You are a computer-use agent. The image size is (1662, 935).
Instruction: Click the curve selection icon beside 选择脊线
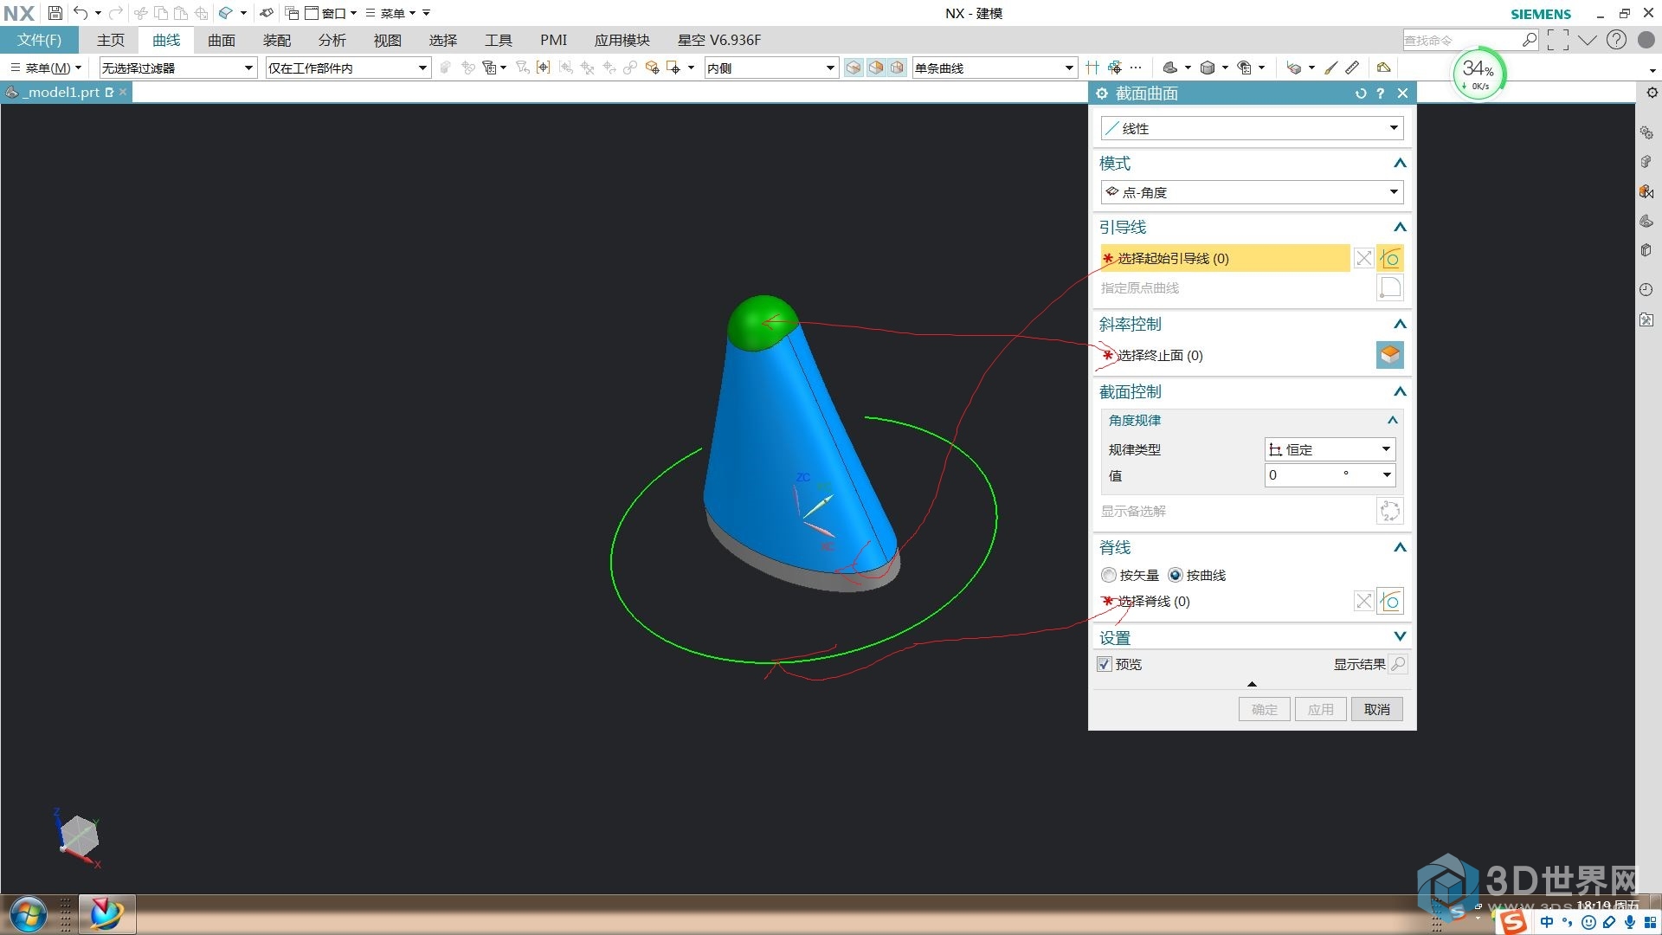click(1390, 601)
